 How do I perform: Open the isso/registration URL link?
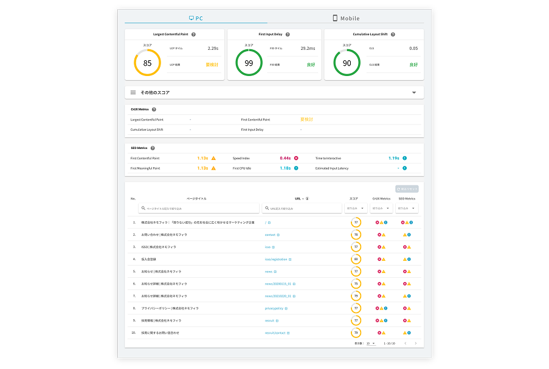click(276, 260)
